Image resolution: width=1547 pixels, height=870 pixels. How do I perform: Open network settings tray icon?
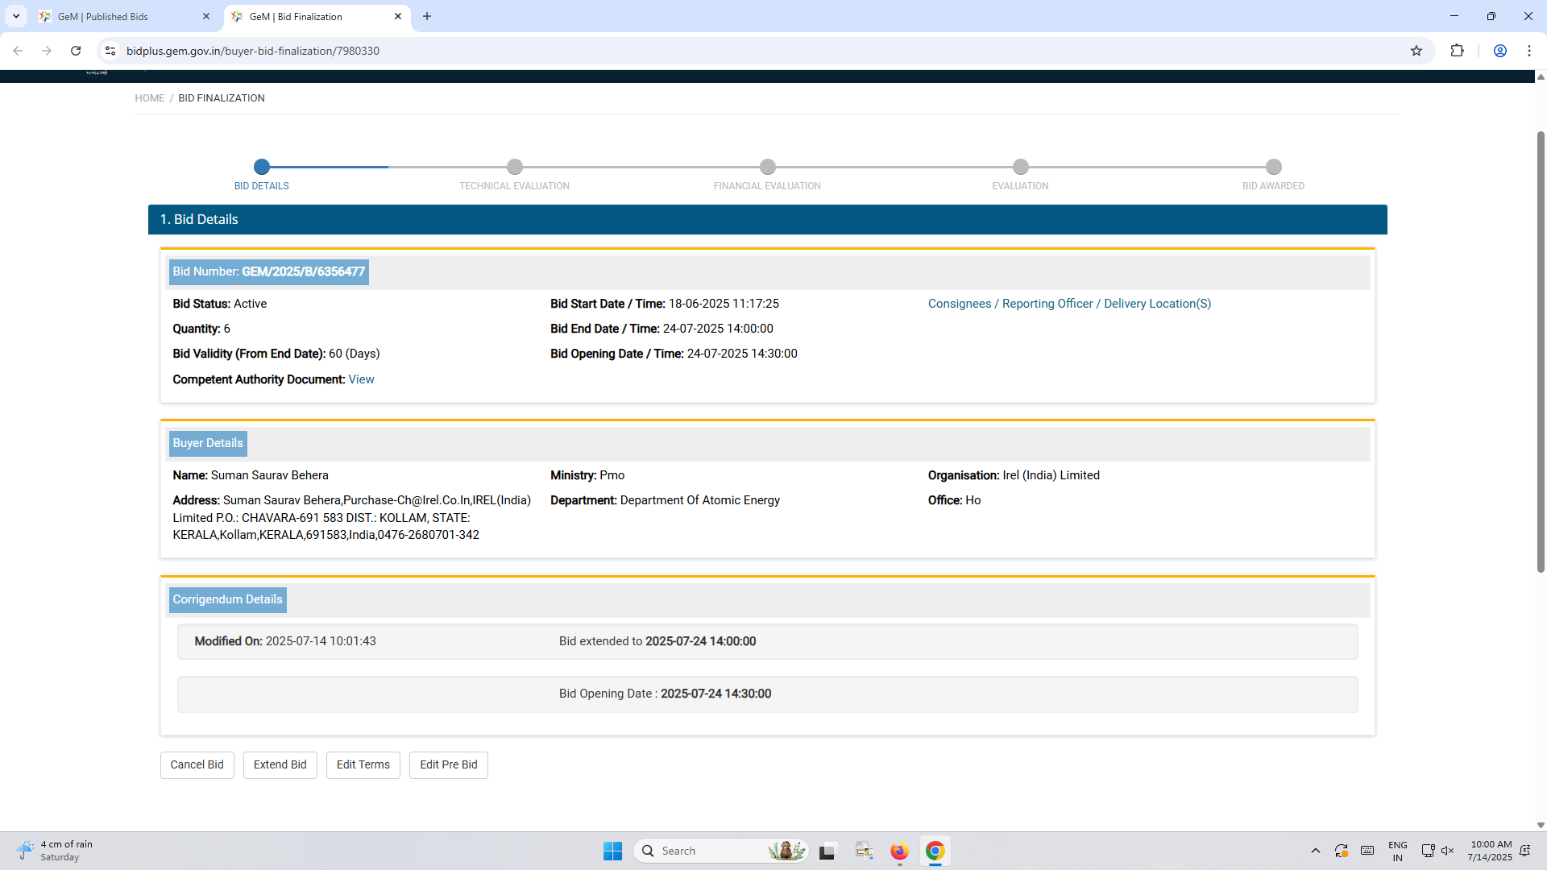click(x=1428, y=851)
